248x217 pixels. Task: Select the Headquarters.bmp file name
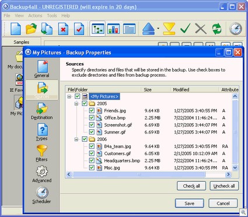pos(122,161)
